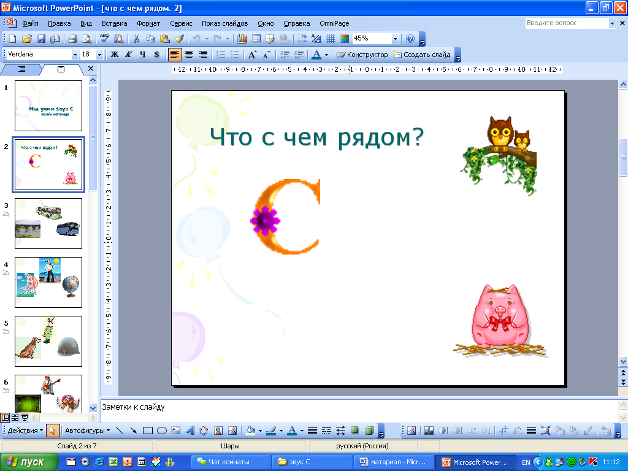This screenshot has width=628, height=471.
Task: Click the Text Box tool in the Drawing toolbar
Action: [176, 431]
